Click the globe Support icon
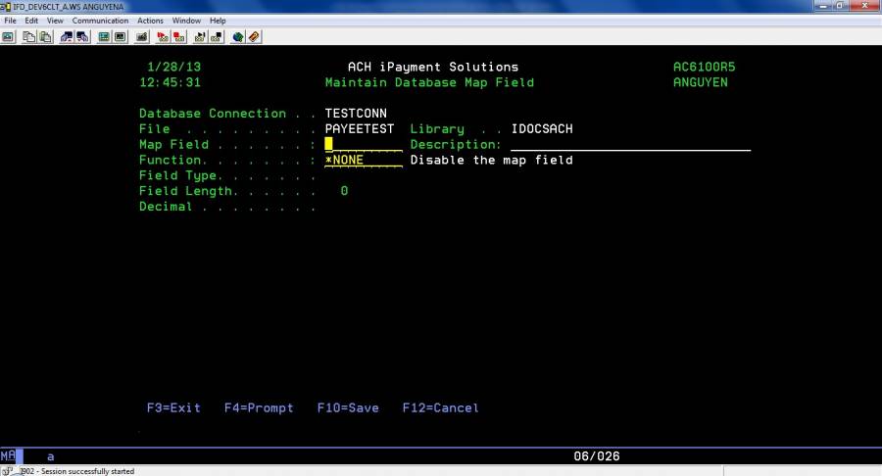The height and width of the screenshot is (476, 882). point(237,37)
